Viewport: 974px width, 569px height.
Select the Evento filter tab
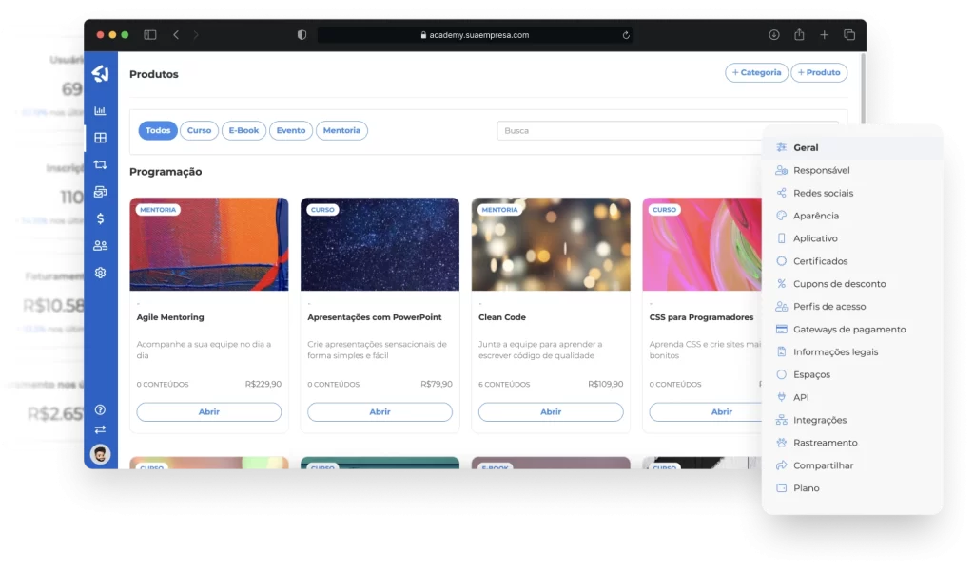click(291, 130)
